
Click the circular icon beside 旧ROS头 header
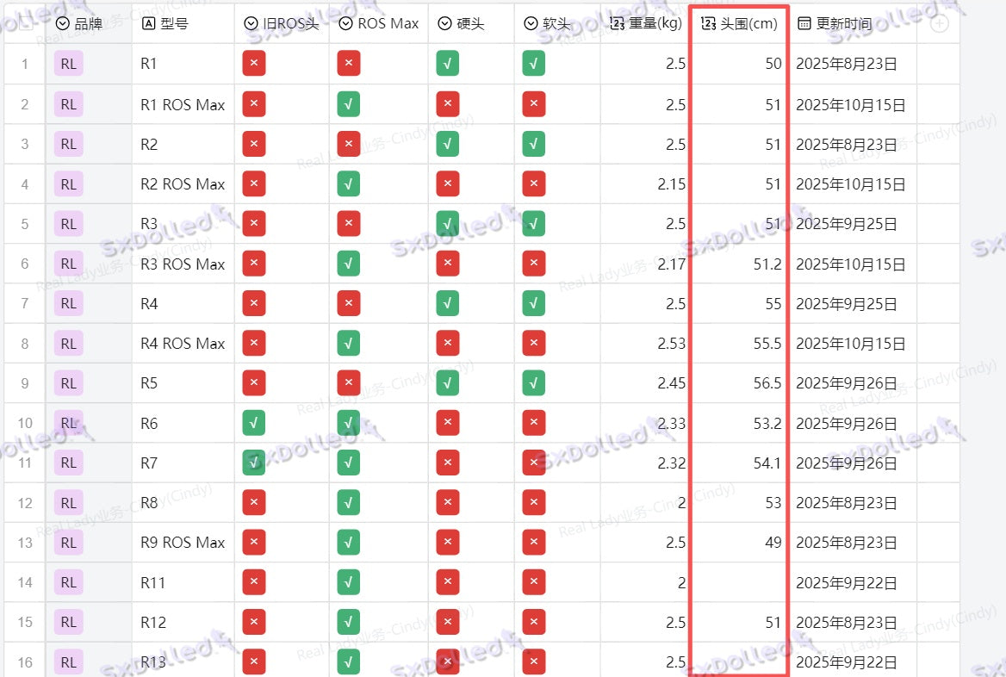[251, 24]
